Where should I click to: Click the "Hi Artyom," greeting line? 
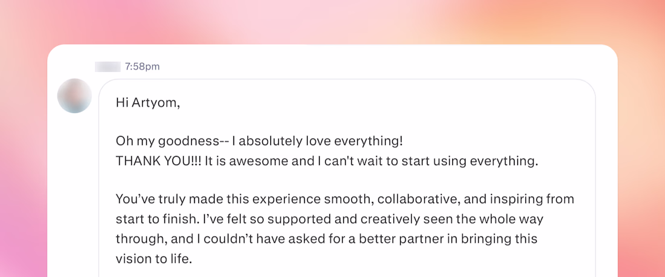[148, 103]
